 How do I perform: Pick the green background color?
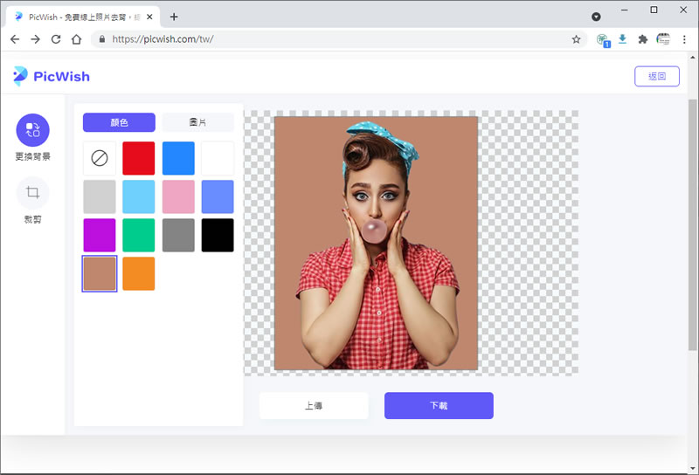[x=139, y=235]
